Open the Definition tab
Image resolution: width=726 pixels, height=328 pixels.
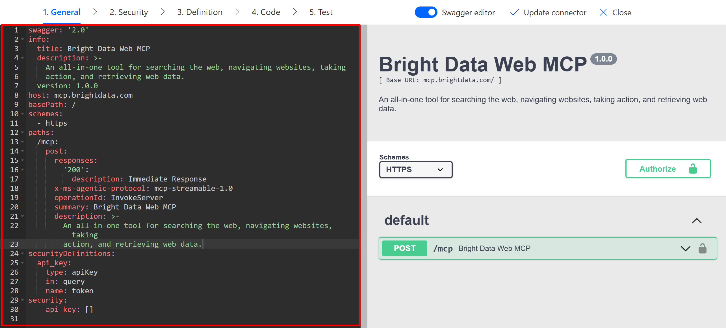(200, 12)
